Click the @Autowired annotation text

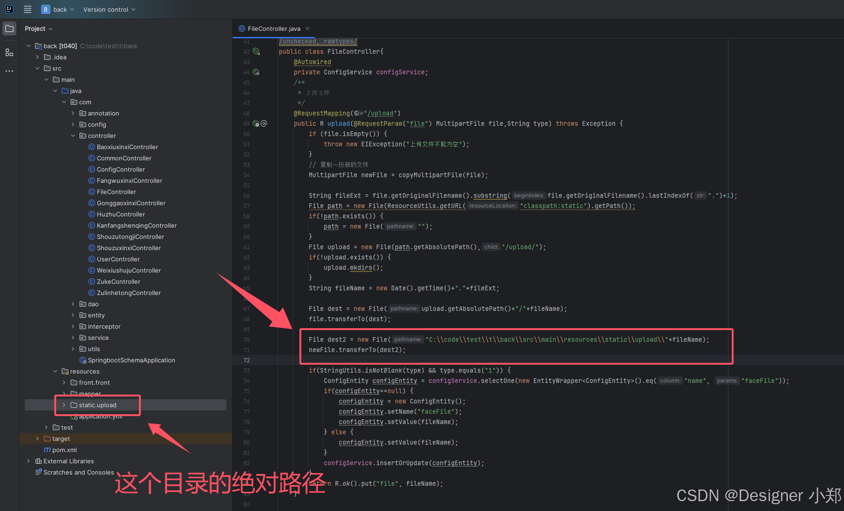pyautogui.click(x=313, y=62)
